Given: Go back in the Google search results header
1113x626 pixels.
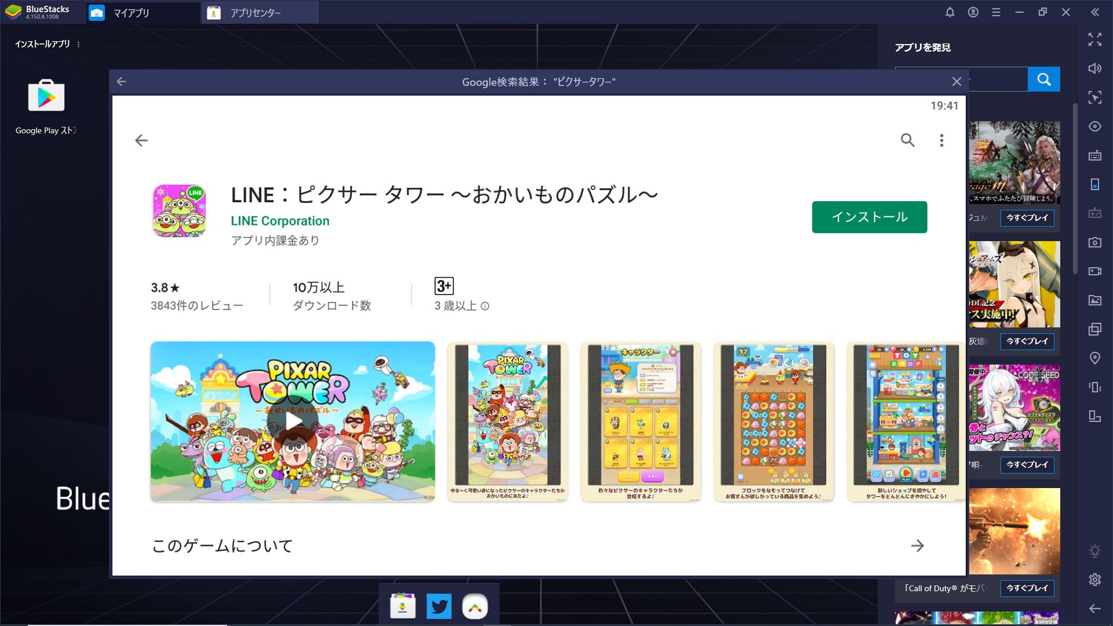Looking at the screenshot, I should pyautogui.click(x=121, y=82).
